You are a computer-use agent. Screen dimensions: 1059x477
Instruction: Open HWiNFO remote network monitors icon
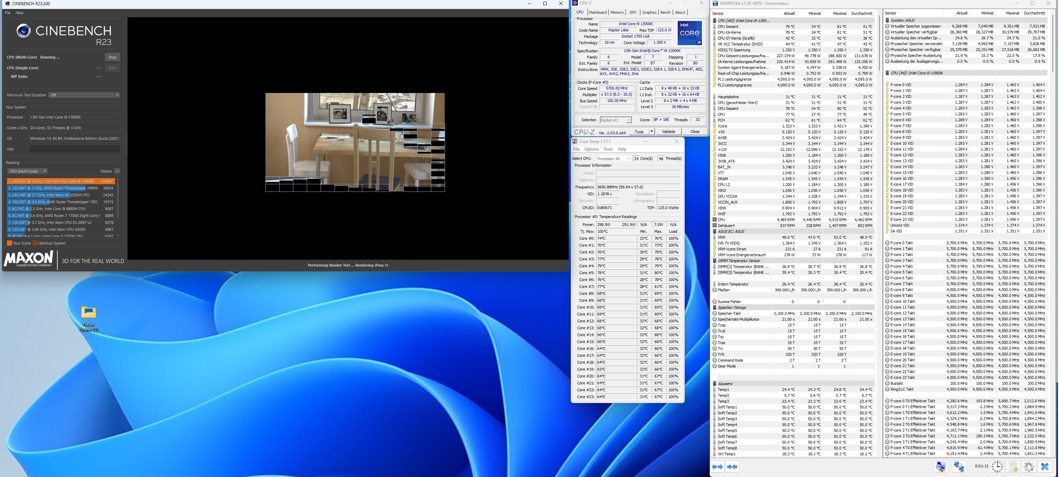(x=959, y=467)
